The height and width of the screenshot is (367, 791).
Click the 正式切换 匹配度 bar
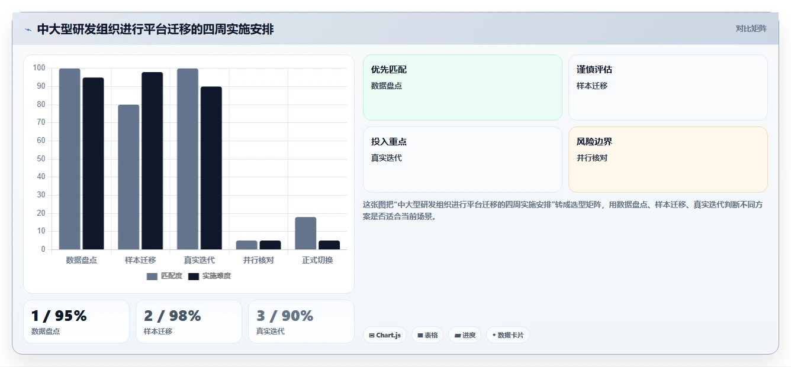(x=306, y=233)
